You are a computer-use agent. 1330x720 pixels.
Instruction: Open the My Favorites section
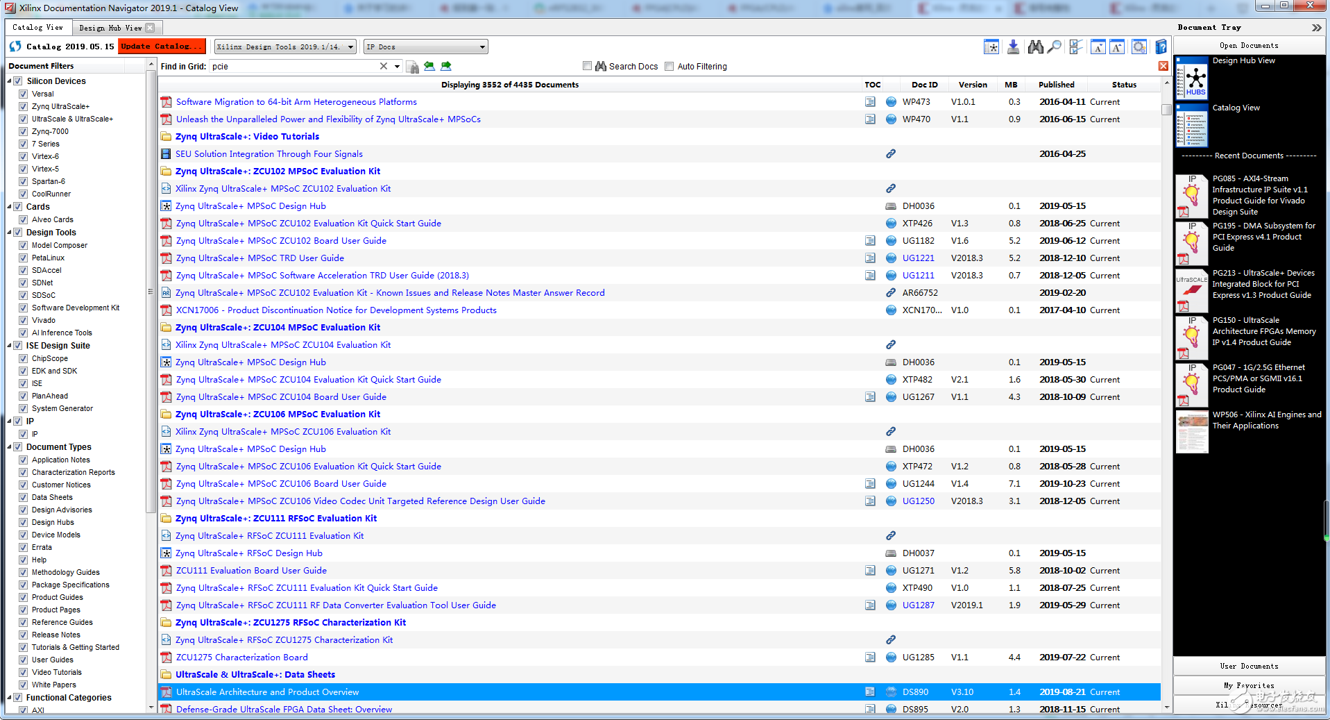(x=1249, y=685)
